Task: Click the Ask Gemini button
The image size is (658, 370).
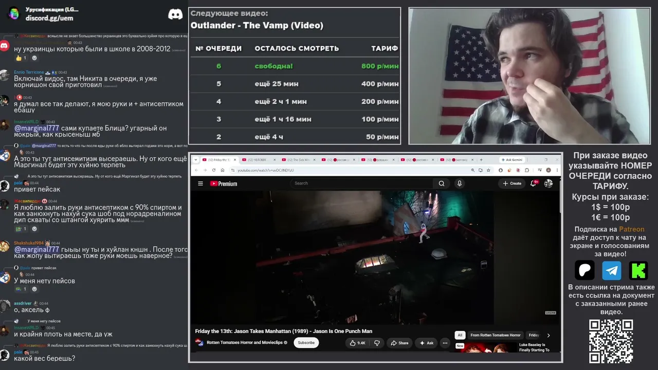Action: (511, 160)
